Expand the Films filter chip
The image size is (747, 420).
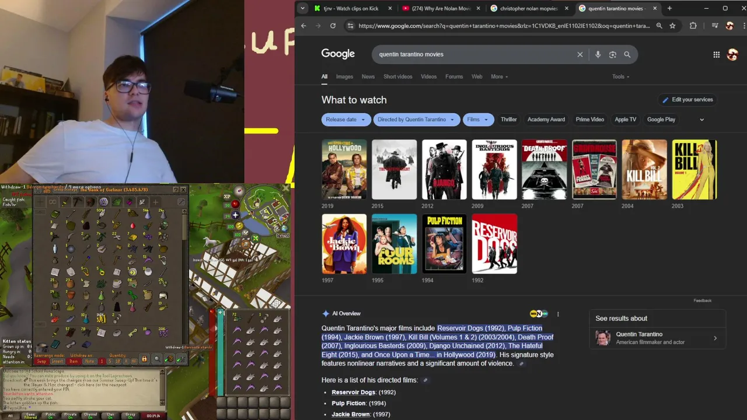479,120
